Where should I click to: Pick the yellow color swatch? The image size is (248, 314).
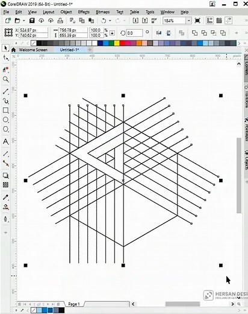[117, 43]
